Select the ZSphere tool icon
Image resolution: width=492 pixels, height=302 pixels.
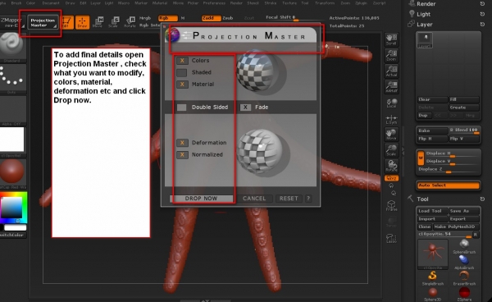coord(464,294)
